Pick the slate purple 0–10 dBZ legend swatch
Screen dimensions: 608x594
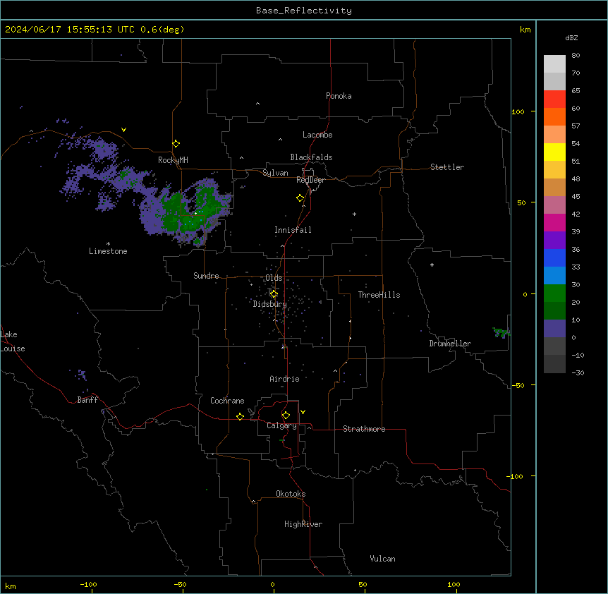(x=554, y=329)
